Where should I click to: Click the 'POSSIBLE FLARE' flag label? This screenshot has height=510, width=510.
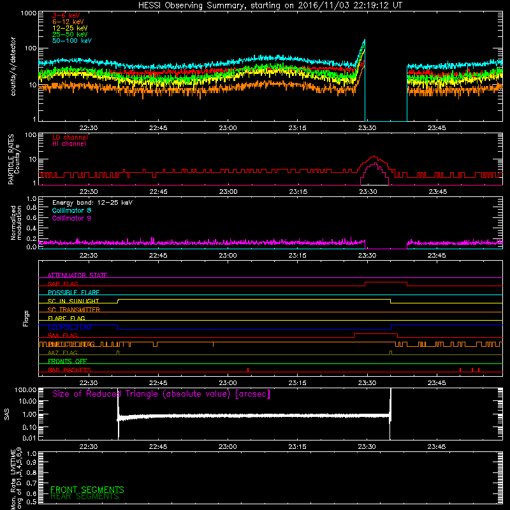coord(73,293)
